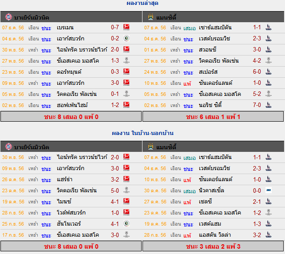Click the score 0-0 against นิวคาสเซิ่ล
The width and height of the screenshot is (285, 254).
pos(257,190)
